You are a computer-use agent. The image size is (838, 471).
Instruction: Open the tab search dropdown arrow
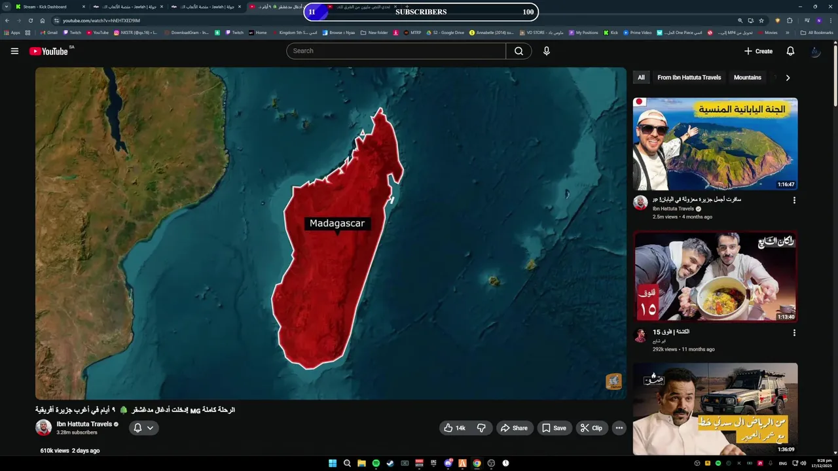click(7, 7)
